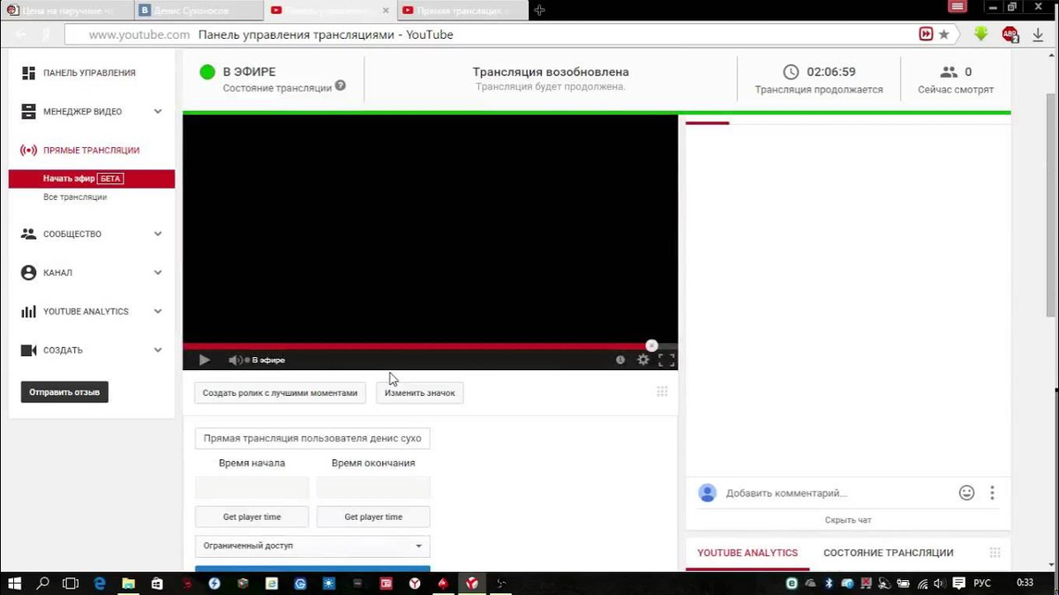The width and height of the screenshot is (1059, 595).
Task: Click Создать ролик с лучшими моментами button
Action: click(280, 393)
